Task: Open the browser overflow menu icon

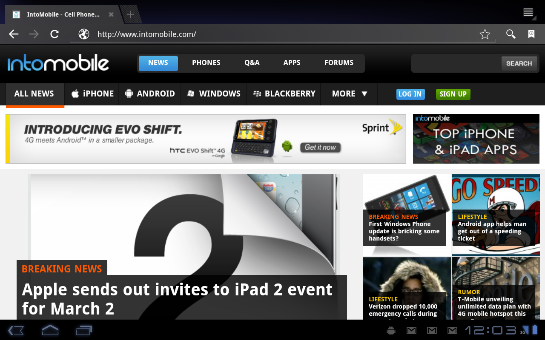Action: (528, 12)
